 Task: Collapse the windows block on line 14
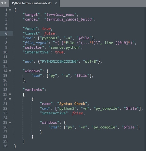(10, 71)
